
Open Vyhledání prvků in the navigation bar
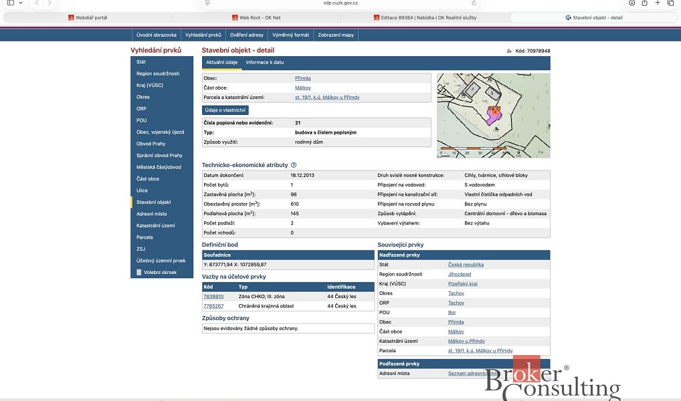point(203,35)
